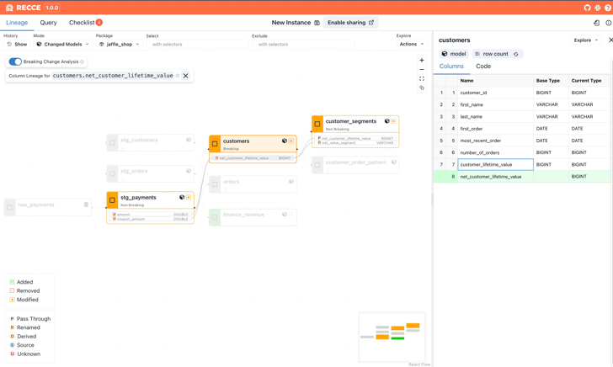Click the Select with selectors input field

pyautogui.click(x=197, y=44)
